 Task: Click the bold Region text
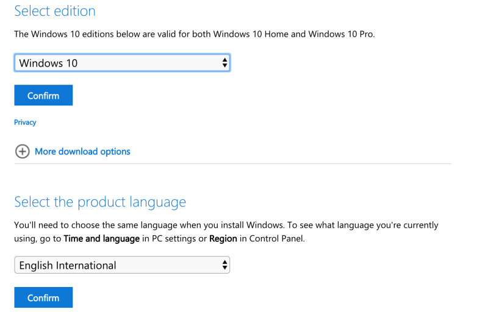[223, 238]
